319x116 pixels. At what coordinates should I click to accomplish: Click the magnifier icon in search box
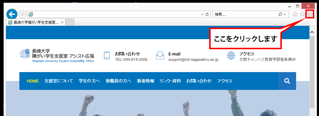pos(280,15)
